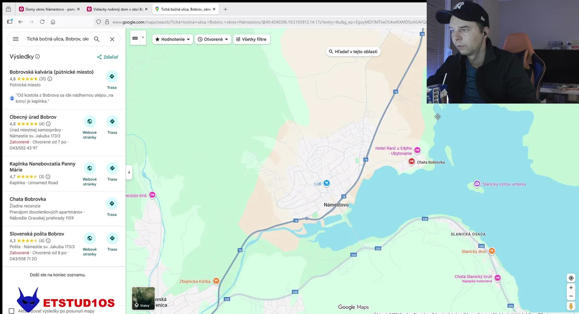Click the Chata Slanický Grúň lodging marker
Image resolution: width=579 pixels, height=314 pixels.
click(497, 278)
